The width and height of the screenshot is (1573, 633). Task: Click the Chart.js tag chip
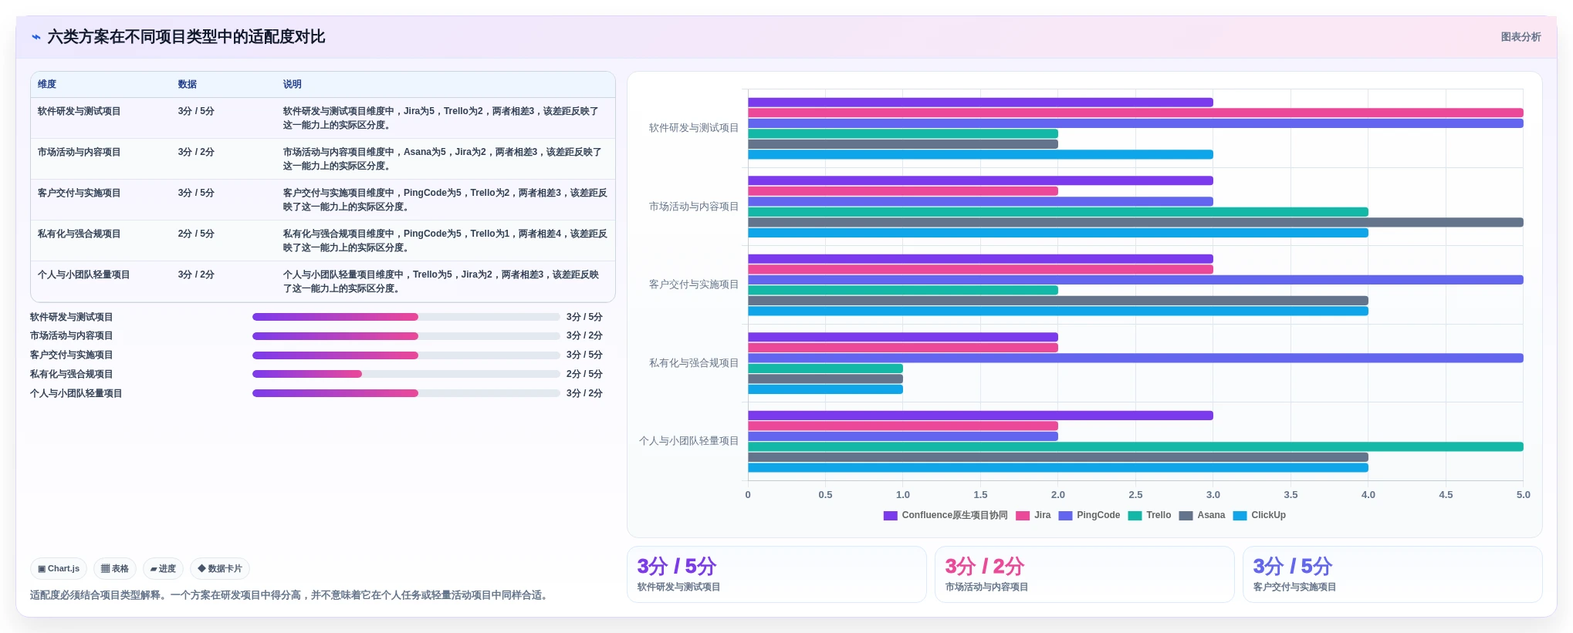point(59,569)
